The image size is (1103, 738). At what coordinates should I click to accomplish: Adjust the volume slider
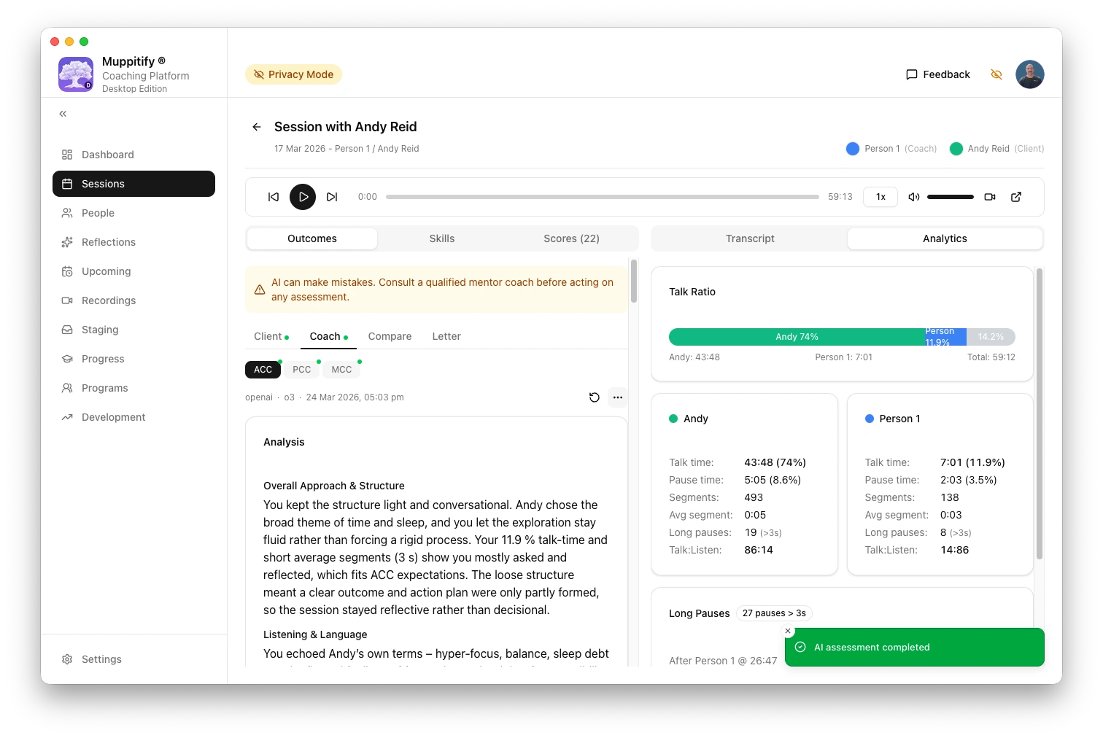click(950, 197)
